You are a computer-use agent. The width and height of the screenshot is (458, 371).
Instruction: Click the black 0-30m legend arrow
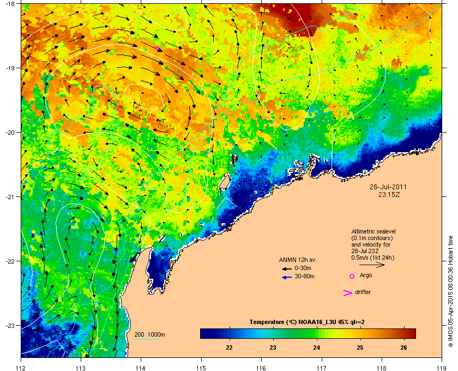(x=287, y=268)
